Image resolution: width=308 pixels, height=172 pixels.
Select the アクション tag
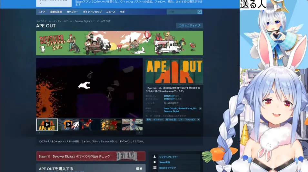coord(190,119)
